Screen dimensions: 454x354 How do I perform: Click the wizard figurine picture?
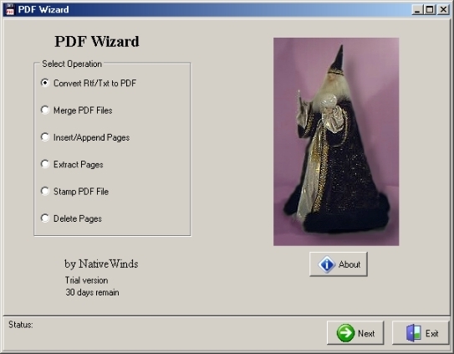pos(336,141)
